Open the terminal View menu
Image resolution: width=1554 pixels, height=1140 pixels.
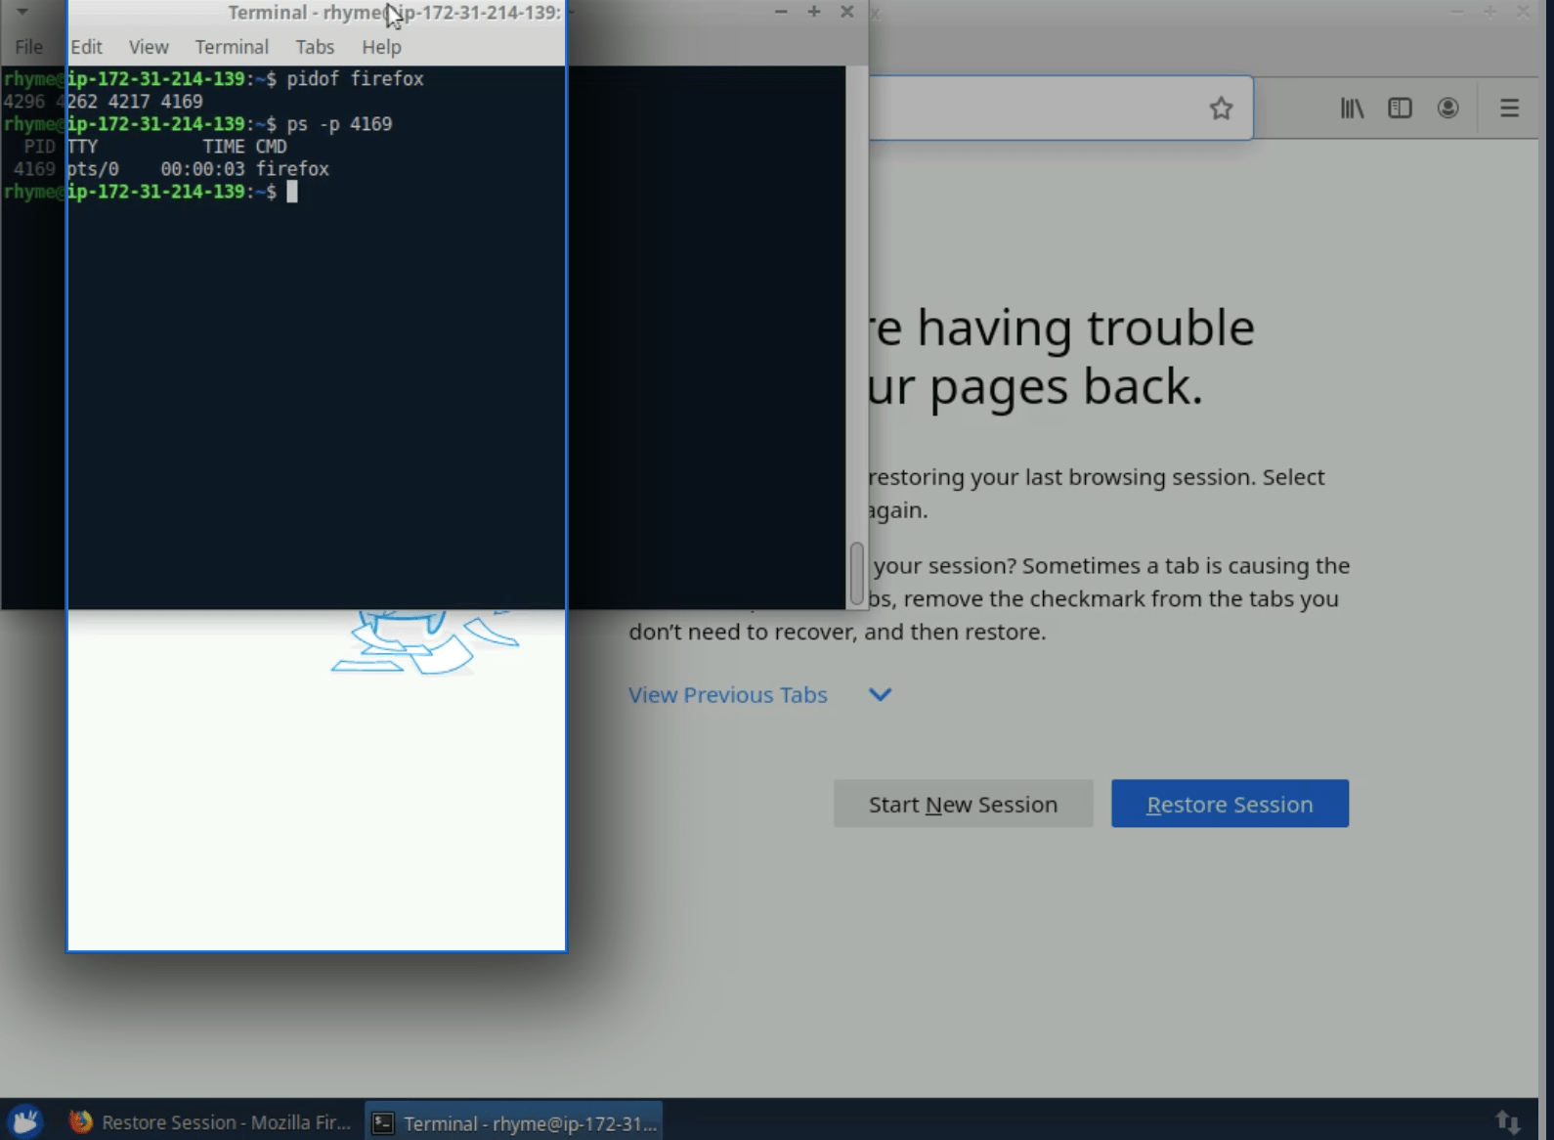(x=149, y=47)
